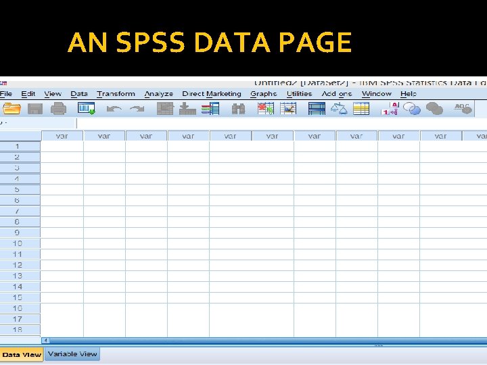Select row header 6
This screenshot has height=365, width=487.
pos(20,201)
